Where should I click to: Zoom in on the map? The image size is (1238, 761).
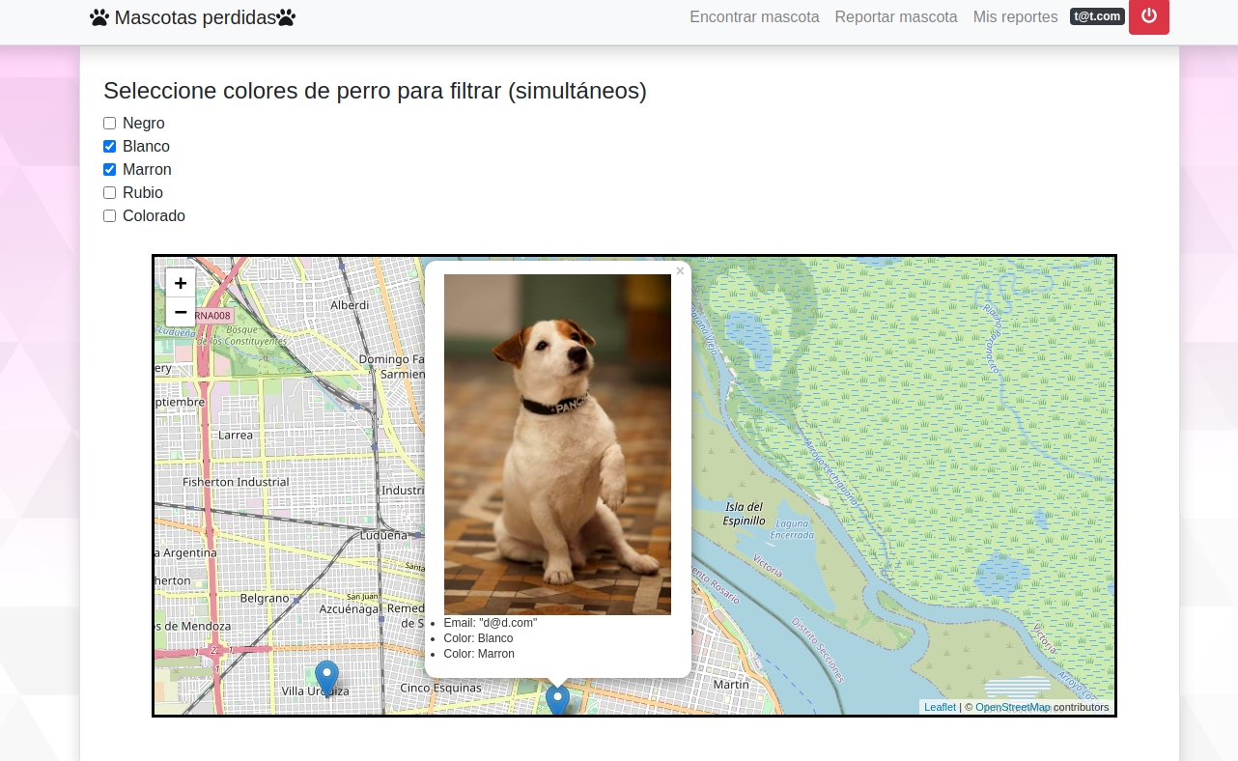(x=181, y=283)
